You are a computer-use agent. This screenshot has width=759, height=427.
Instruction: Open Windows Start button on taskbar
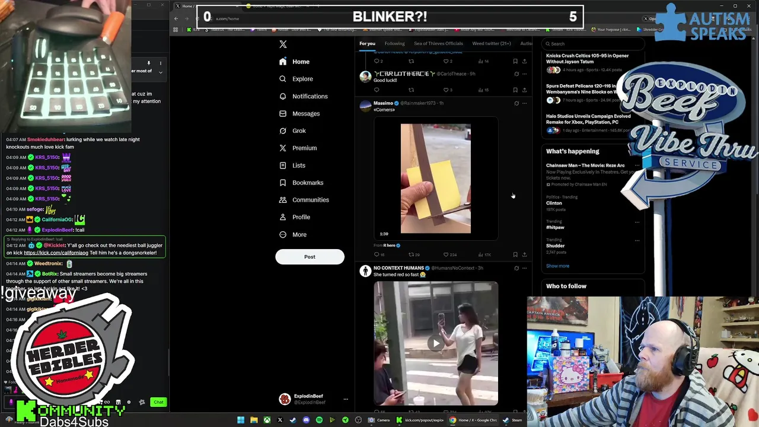pos(241,420)
